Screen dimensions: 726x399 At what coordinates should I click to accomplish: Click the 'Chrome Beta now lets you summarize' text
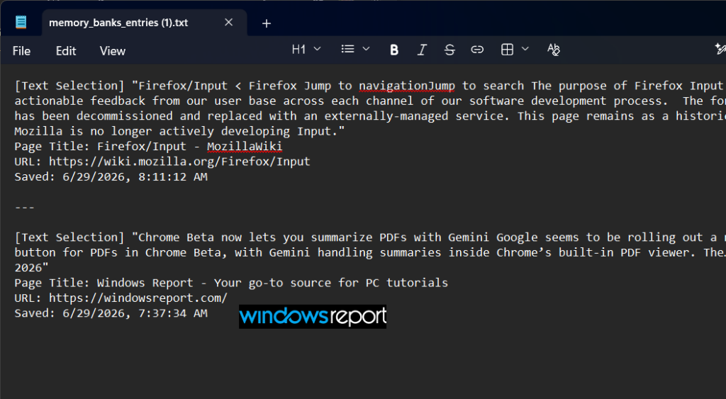click(x=257, y=237)
